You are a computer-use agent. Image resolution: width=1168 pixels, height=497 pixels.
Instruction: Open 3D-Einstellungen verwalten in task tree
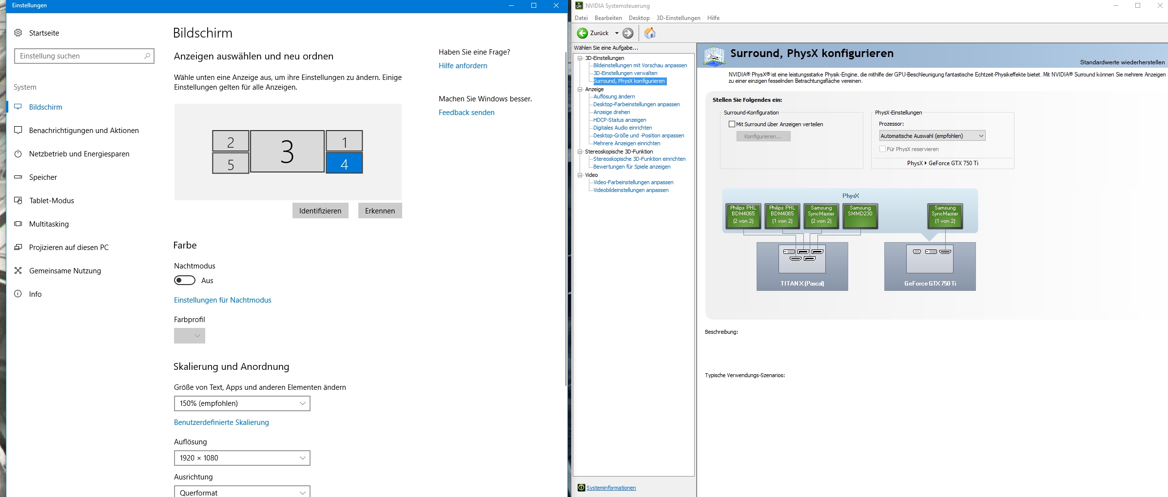click(x=625, y=73)
